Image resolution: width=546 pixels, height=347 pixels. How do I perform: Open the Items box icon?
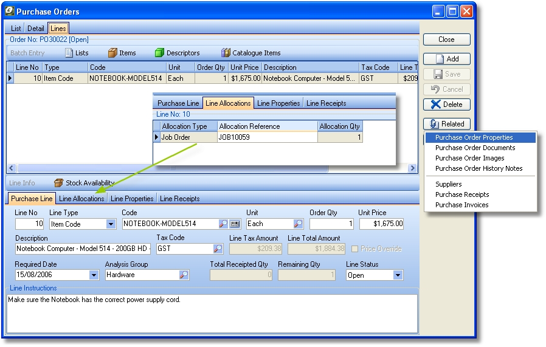coord(112,53)
